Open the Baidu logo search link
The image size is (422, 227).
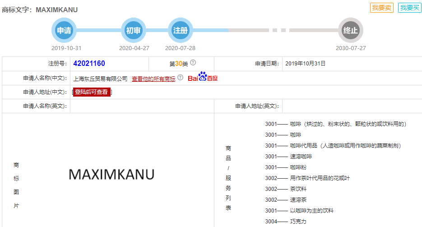click(x=203, y=77)
